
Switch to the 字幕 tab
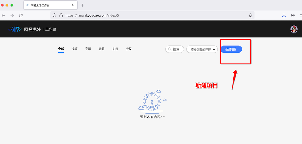(x=88, y=49)
